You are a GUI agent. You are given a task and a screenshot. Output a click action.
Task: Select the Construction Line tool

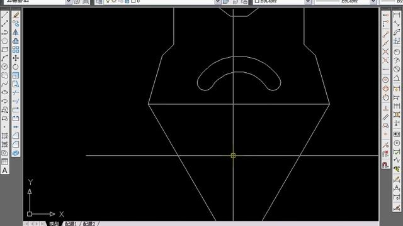click(4, 24)
